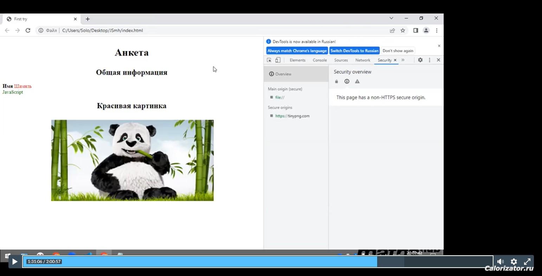Dismiss the DevTools language infobar

[x=439, y=46]
